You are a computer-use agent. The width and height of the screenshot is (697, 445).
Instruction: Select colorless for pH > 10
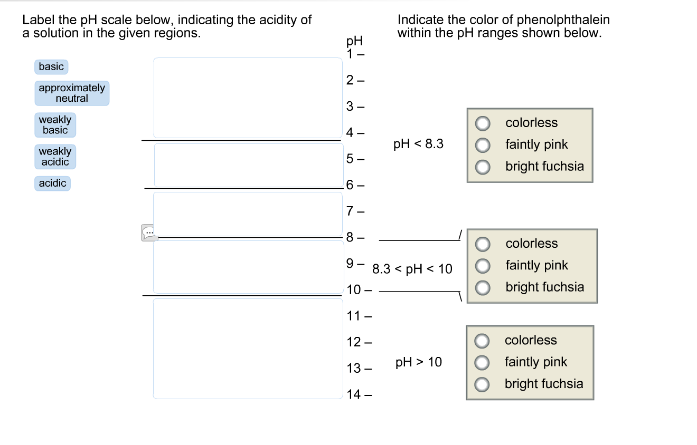click(481, 341)
